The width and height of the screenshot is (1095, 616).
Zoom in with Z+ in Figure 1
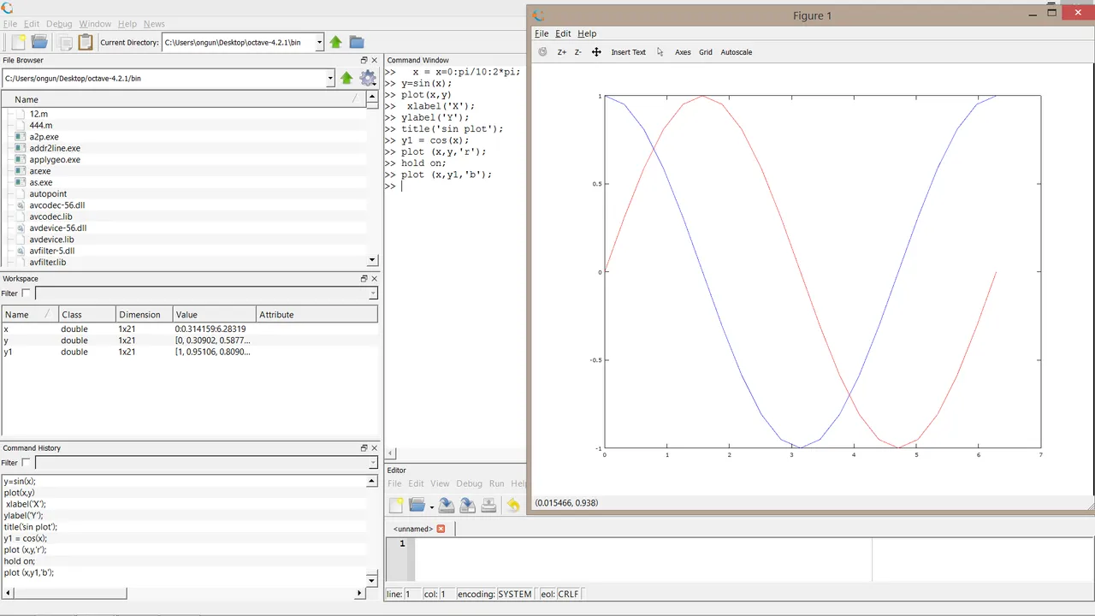point(562,52)
